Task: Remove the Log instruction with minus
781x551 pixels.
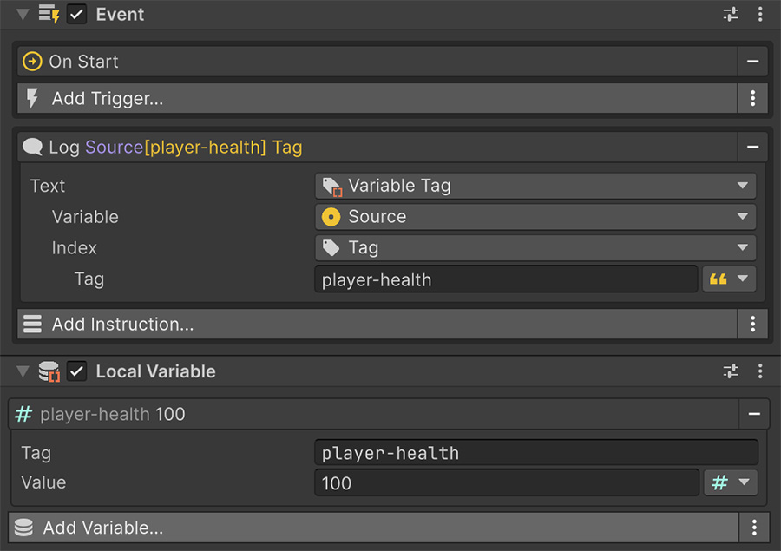Action: pyautogui.click(x=752, y=147)
